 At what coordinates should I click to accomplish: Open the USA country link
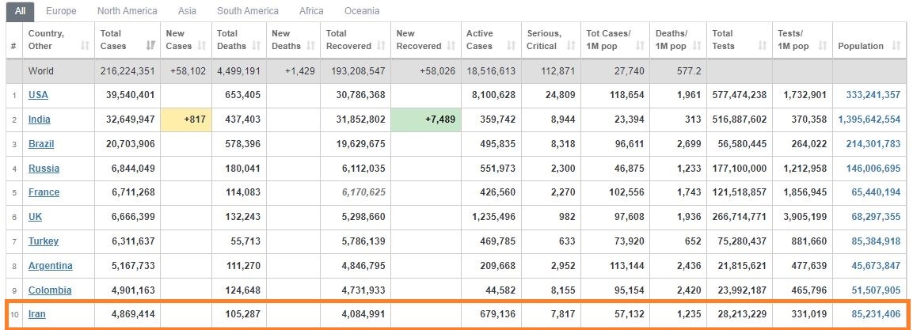pyautogui.click(x=38, y=95)
